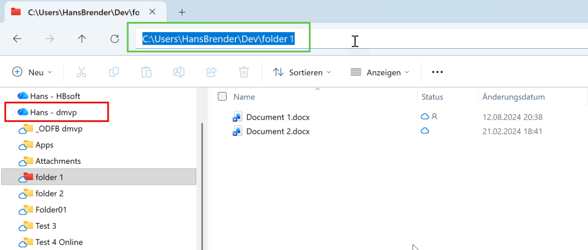Add a new tab with plus button

pyautogui.click(x=182, y=11)
